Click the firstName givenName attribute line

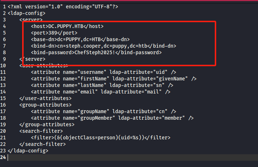pyautogui.click(x=114, y=79)
